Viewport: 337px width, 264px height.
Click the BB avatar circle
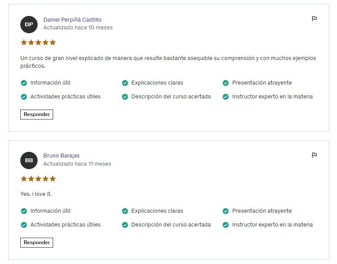coord(29,160)
